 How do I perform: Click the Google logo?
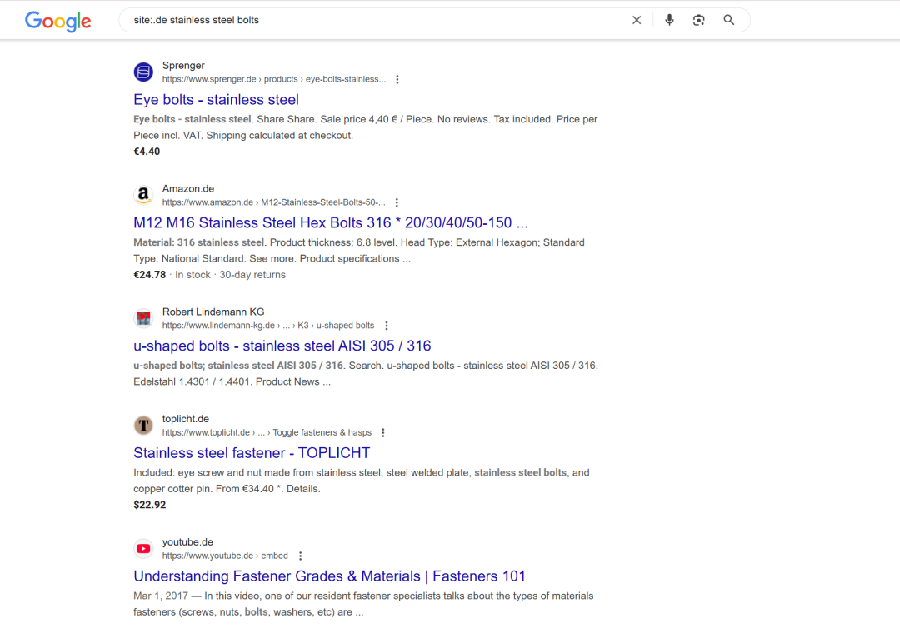[58, 21]
